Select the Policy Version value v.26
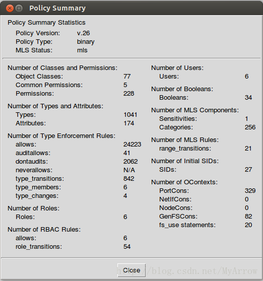Image resolution: width=263 pixels, height=281 pixels. pyautogui.click(x=83, y=33)
